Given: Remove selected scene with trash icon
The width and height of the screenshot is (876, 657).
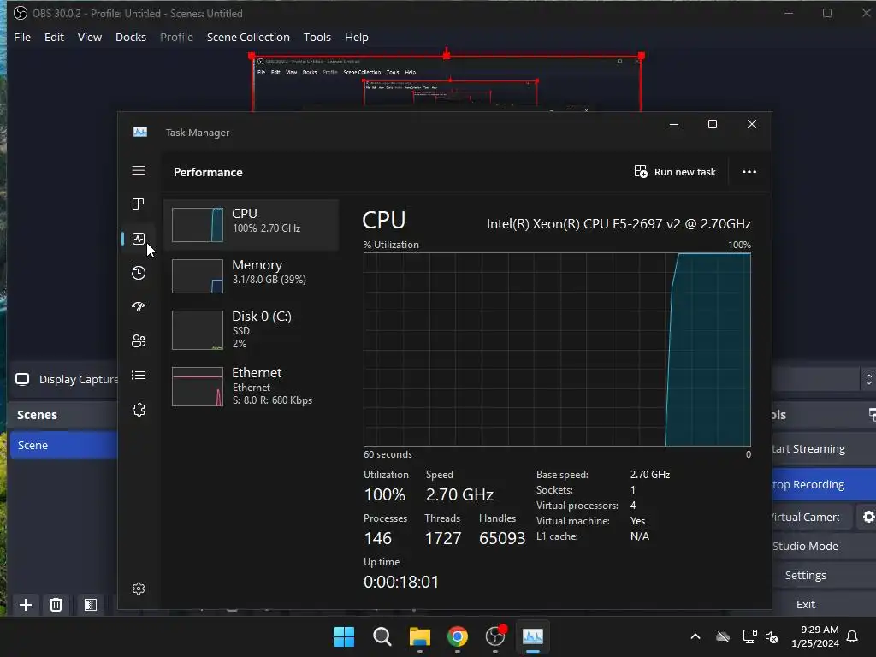Looking at the screenshot, I should pyautogui.click(x=56, y=605).
